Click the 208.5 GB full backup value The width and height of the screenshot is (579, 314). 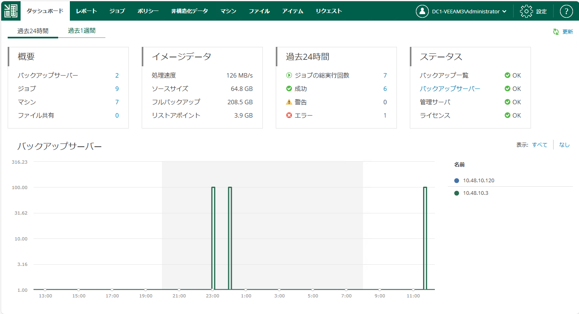coord(240,102)
